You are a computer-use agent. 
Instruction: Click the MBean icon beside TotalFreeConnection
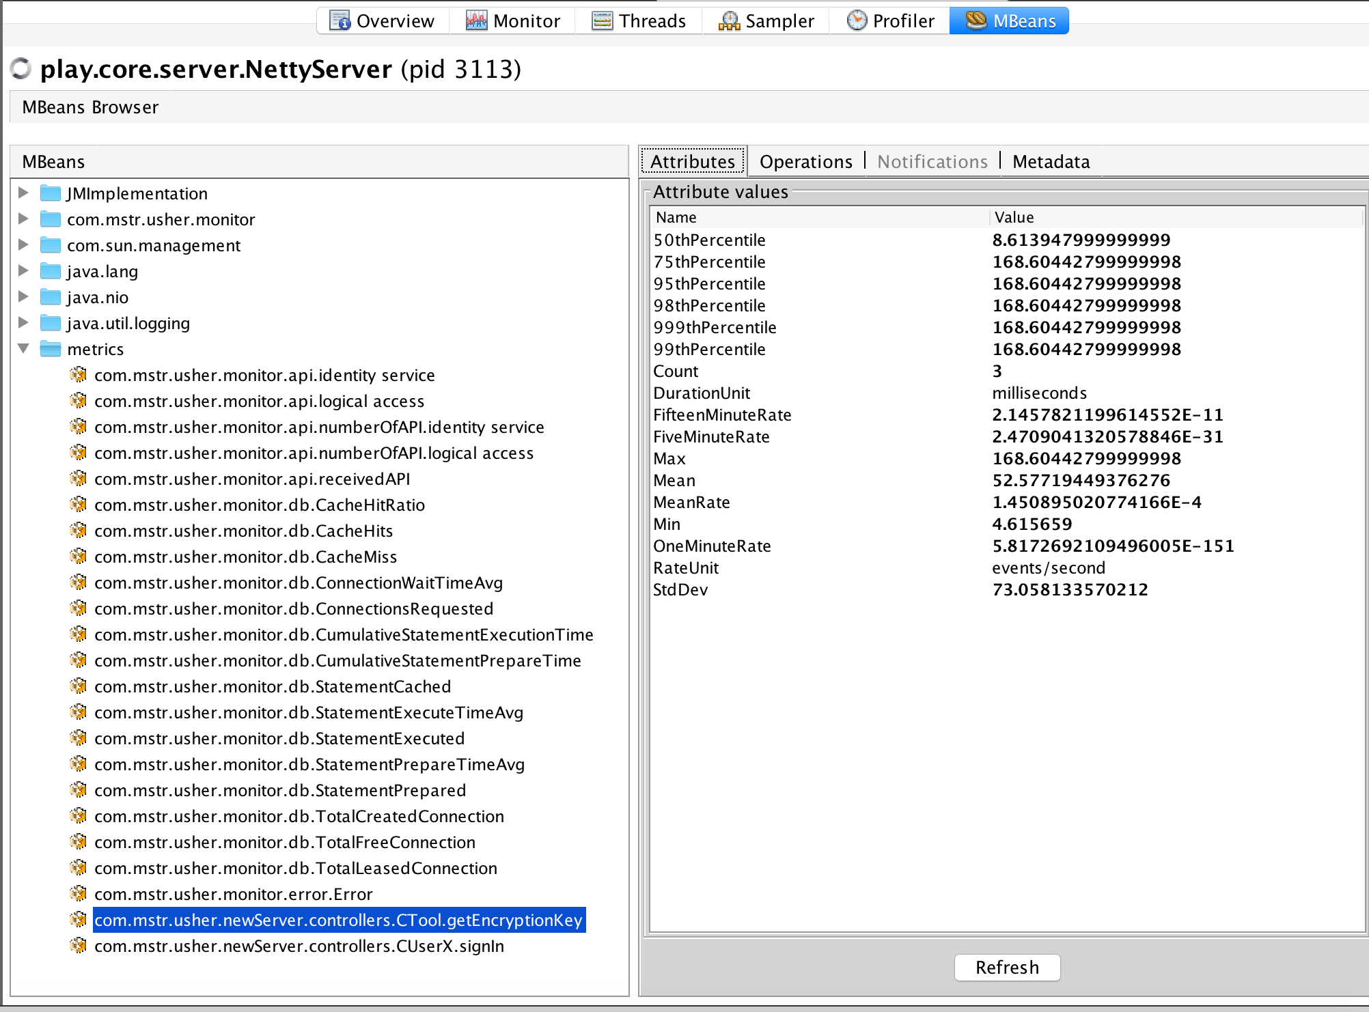(x=79, y=842)
